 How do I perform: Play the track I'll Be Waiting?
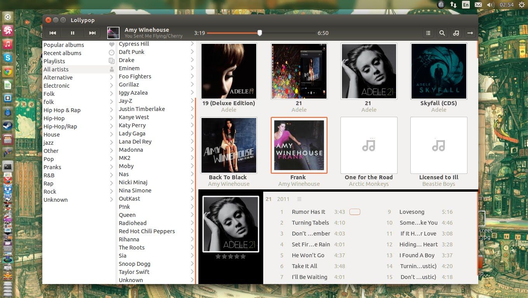(x=309, y=277)
